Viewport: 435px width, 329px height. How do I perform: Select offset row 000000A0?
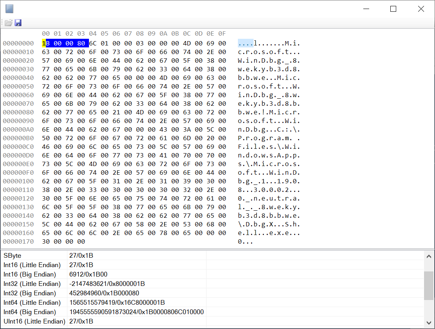pyautogui.click(x=18, y=129)
